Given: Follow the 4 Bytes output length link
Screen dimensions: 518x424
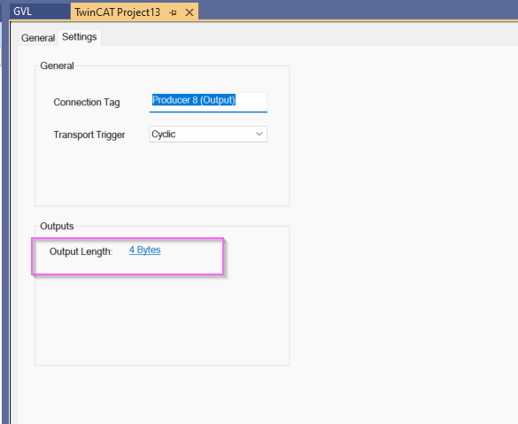Looking at the screenshot, I should pyautogui.click(x=144, y=250).
